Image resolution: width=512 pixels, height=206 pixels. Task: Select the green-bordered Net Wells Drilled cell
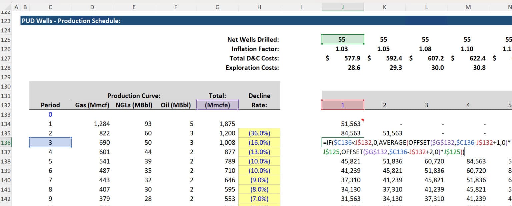343,39
